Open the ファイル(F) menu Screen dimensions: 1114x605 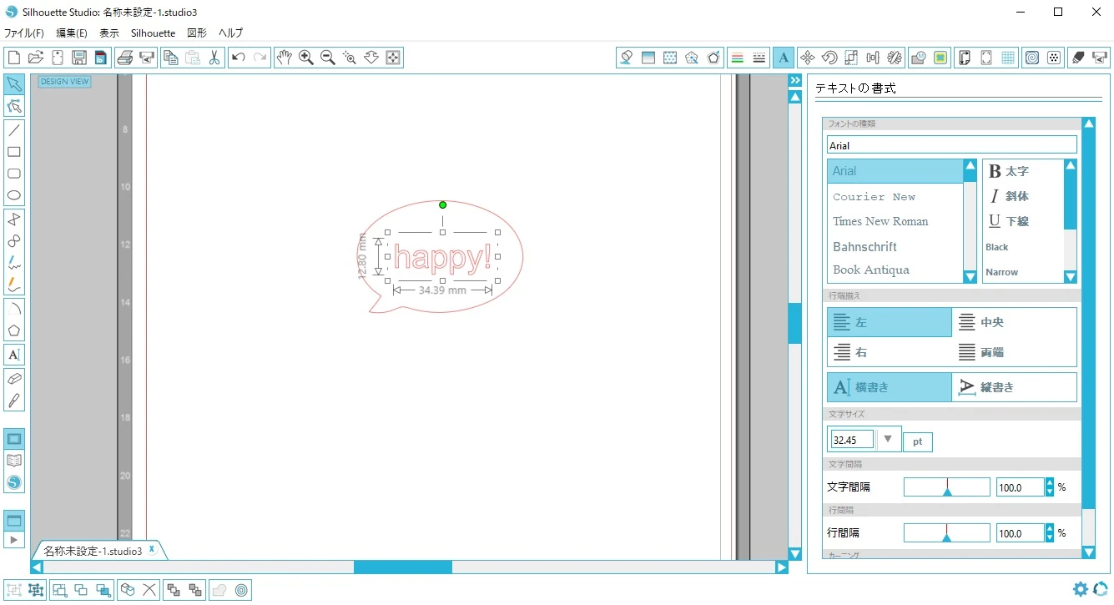24,33
